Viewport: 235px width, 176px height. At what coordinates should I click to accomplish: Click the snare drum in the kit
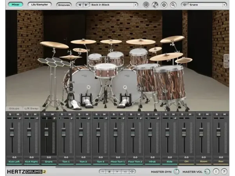tap(106, 70)
